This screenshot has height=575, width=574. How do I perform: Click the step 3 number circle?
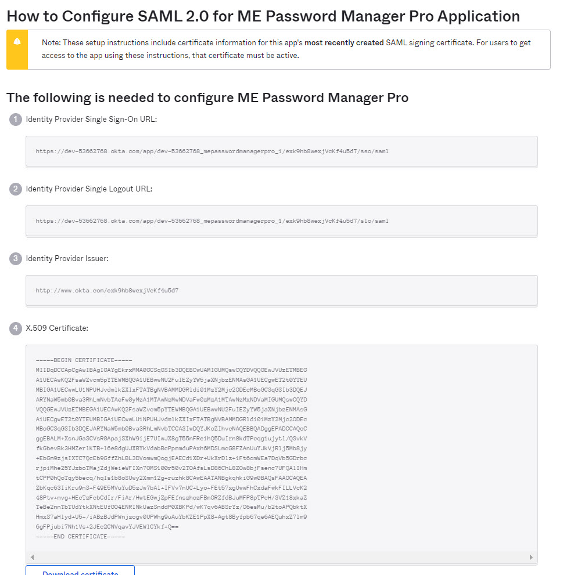point(16,259)
